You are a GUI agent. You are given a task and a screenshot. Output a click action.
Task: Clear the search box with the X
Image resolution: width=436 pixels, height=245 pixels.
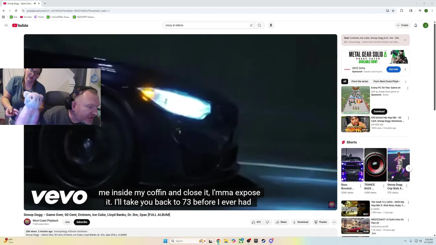[x=251, y=25]
